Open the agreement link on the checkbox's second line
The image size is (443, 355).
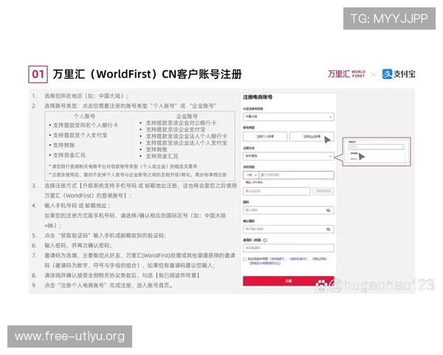(x=265, y=263)
